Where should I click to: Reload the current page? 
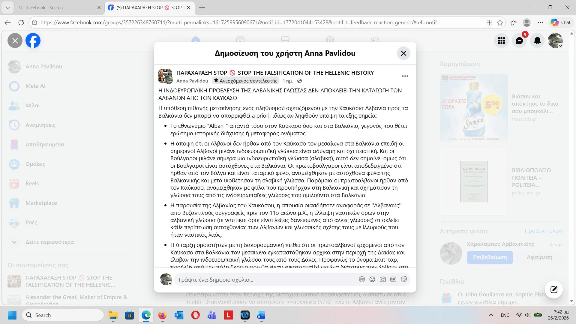tap(21, 22)
